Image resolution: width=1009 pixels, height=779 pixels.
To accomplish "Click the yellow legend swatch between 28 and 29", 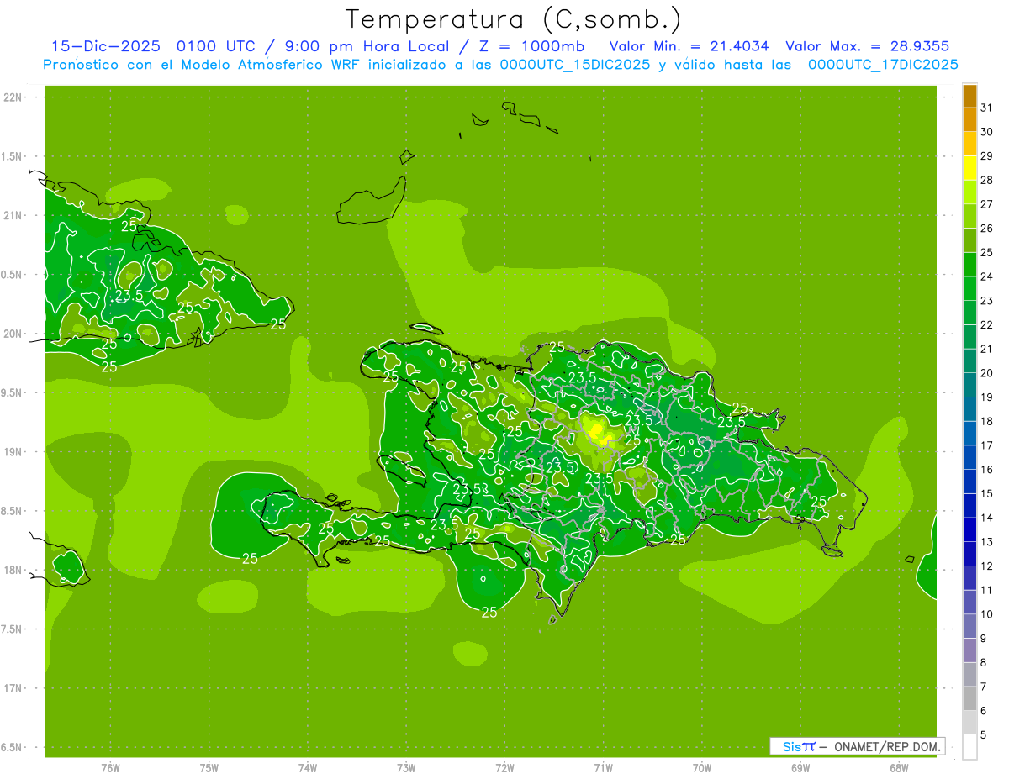I will pyautogui.click(x=969, y=168).
